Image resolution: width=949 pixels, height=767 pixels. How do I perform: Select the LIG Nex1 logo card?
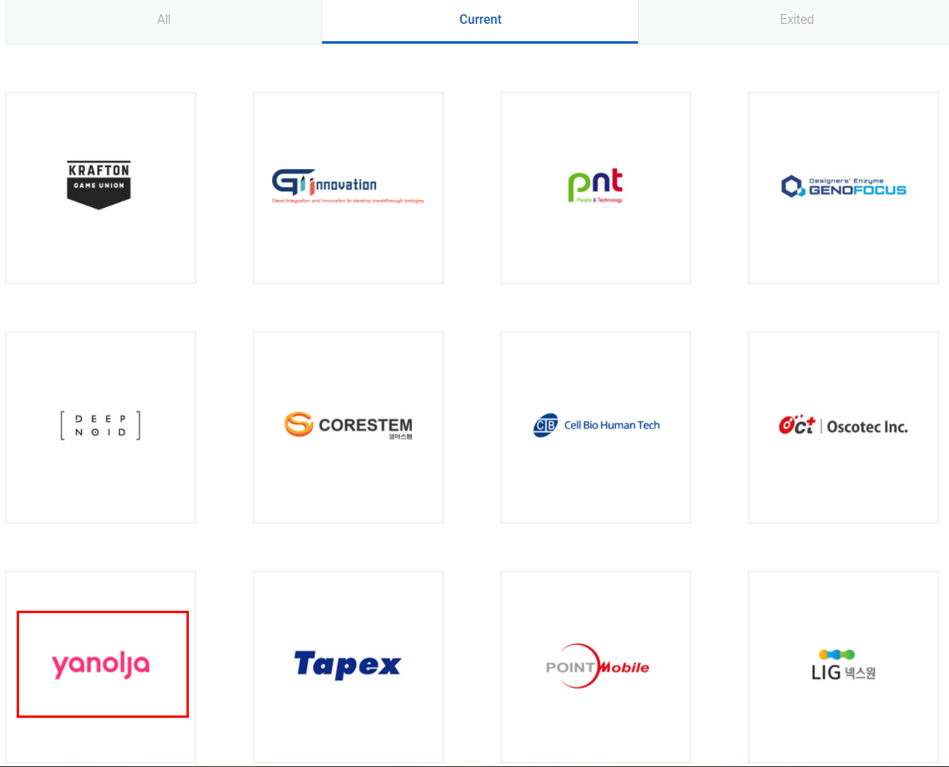pyautogui.click(x=843, y=666)
